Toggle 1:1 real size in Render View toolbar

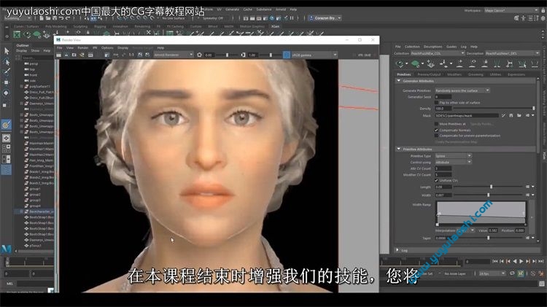tap(131, 55)
